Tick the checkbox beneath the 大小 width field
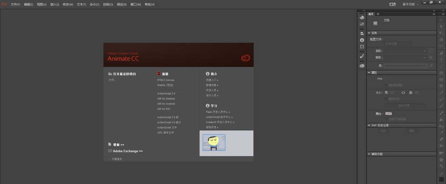The height and width of the screenshot is (184, 446). pyautogui.click(x=386, y=99)
